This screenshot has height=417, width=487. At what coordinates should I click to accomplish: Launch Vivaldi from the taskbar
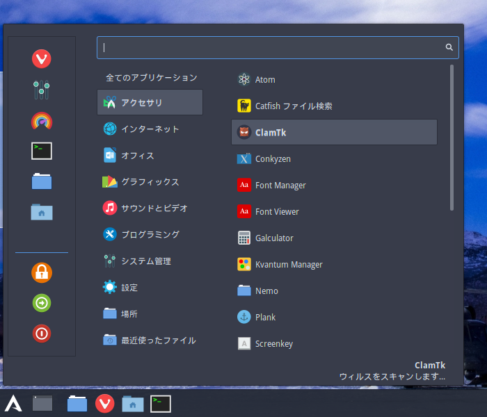[104, 404]
